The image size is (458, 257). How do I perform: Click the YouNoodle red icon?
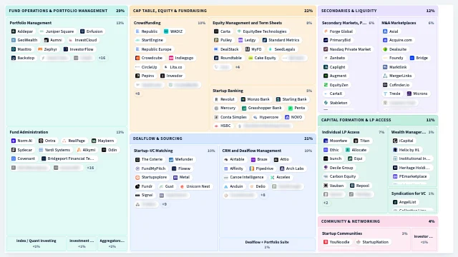[x=326, y=242]
